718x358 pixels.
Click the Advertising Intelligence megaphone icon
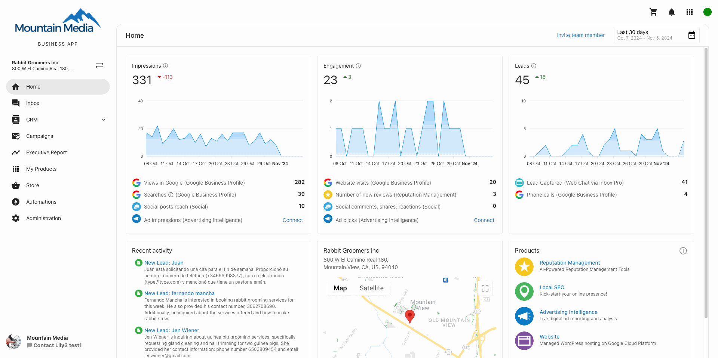point(524,316)
